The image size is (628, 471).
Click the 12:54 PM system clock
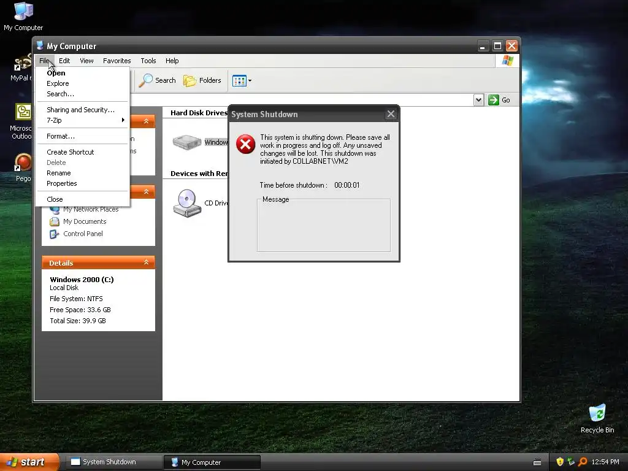tap(605, 462)
